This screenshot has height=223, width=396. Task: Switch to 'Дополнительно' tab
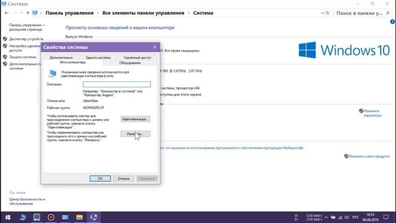[x=61, y=58]
